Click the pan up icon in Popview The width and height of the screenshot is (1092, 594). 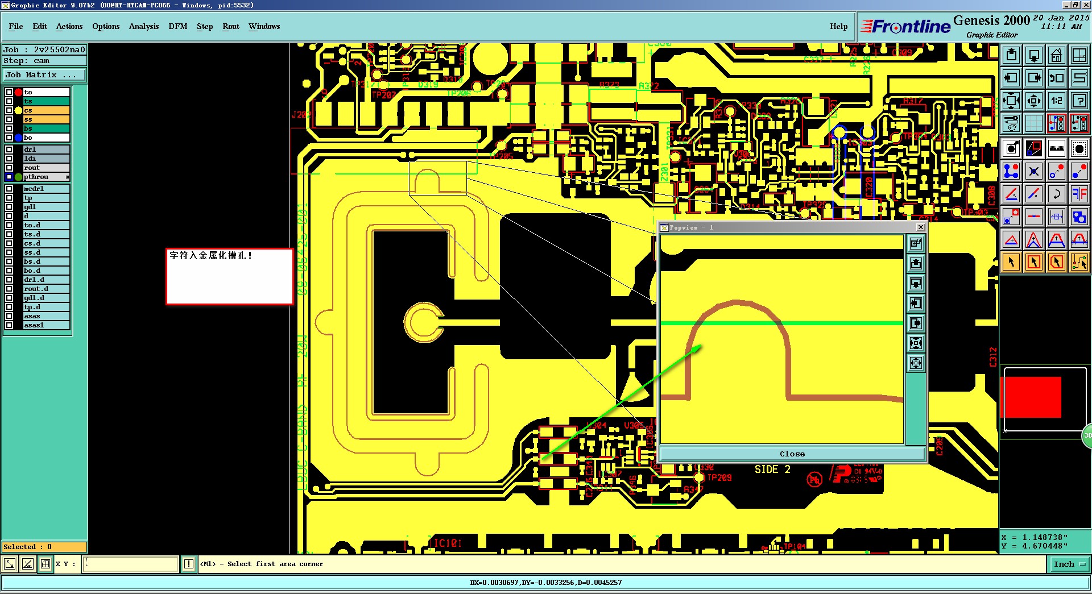[916, 264]
